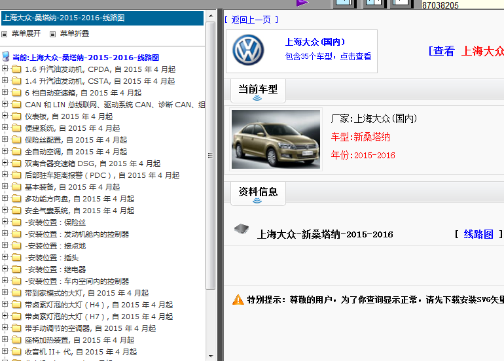Expand the -安装位置：保险丝 node
The image size is (504, 361).
[x=5, y=222]
